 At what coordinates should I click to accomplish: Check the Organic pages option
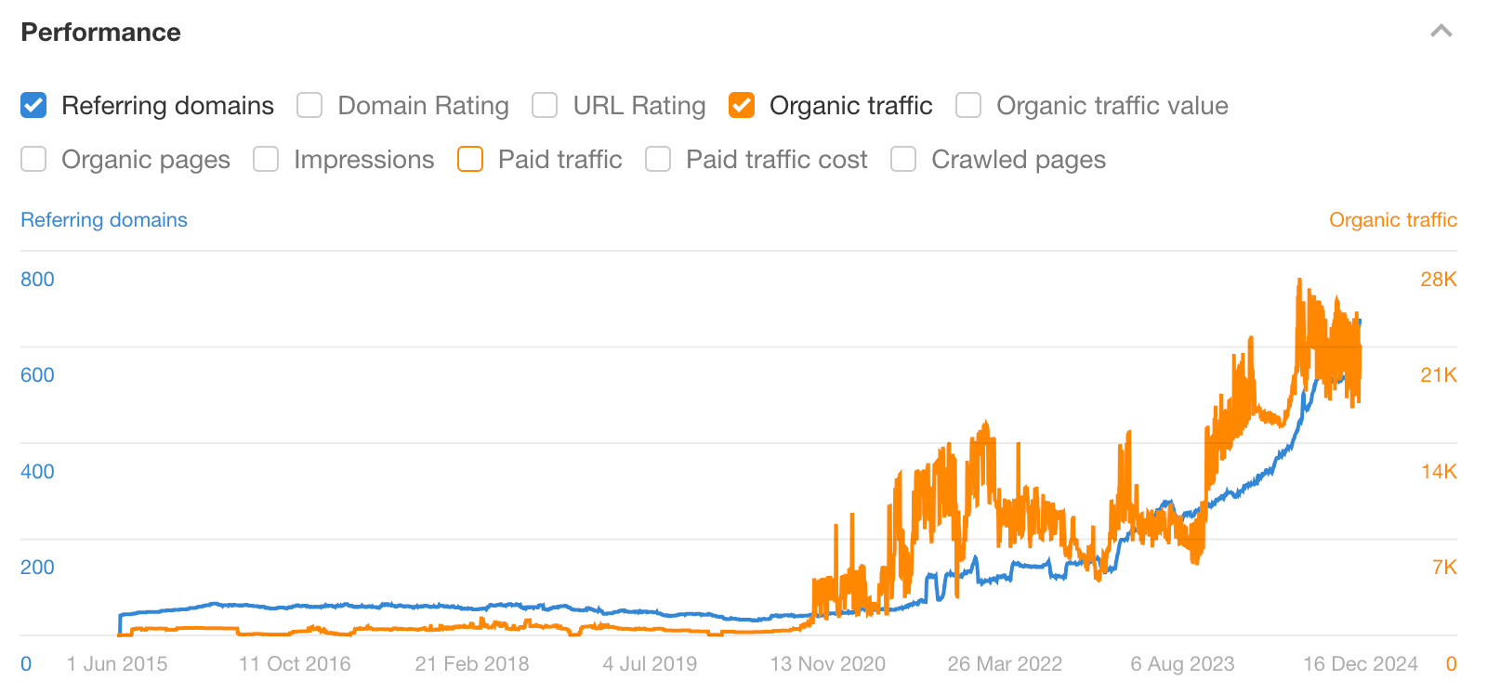[x=33, y=159]
